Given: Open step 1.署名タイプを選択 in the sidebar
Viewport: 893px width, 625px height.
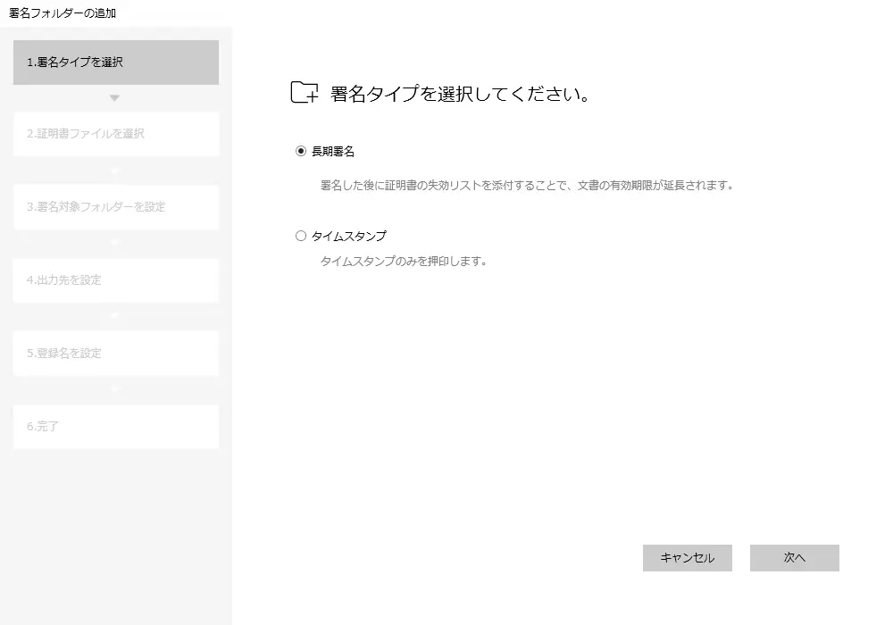Looking at the screenshot, I should click(x=116, y=62).
